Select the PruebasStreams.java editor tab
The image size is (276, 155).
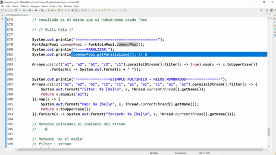click(18, 15)
